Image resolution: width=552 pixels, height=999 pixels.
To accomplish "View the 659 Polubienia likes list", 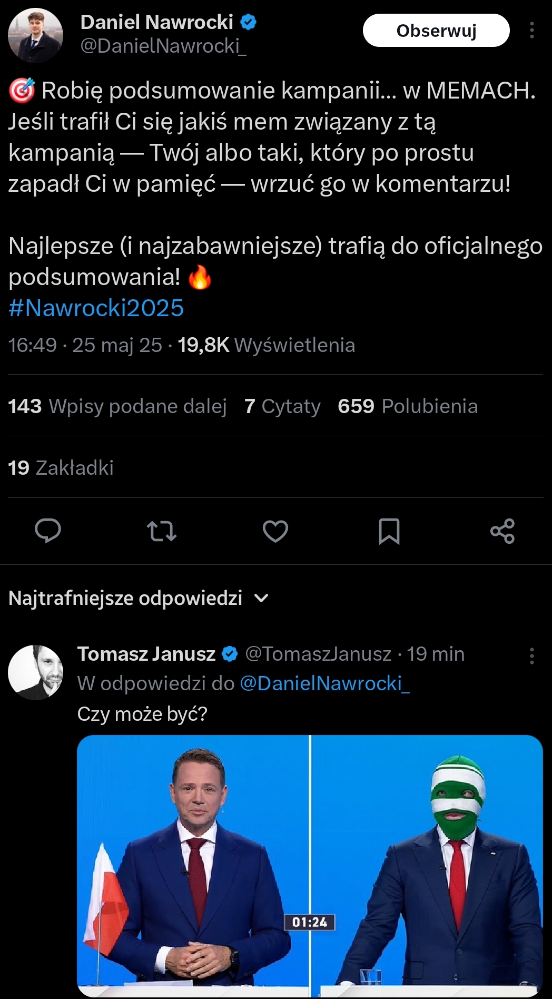I will tap(408, 406).
